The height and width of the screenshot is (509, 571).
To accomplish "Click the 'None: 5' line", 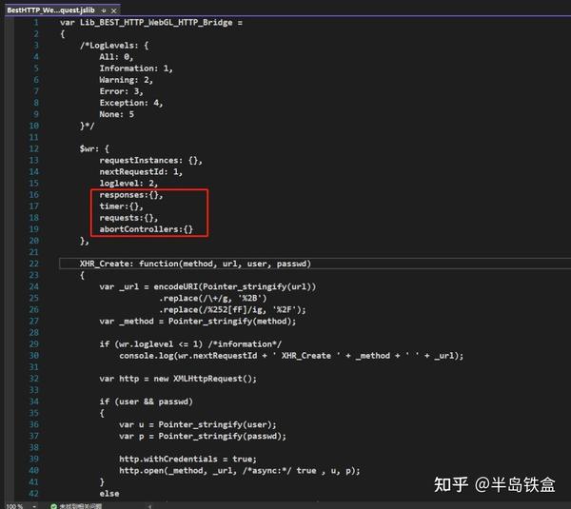I will coord(116,114).
